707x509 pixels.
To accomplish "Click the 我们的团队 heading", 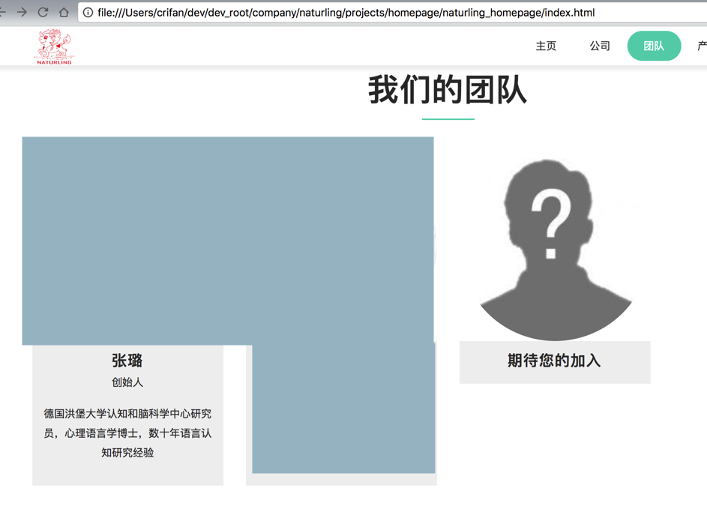I will [x=448, y=90].
